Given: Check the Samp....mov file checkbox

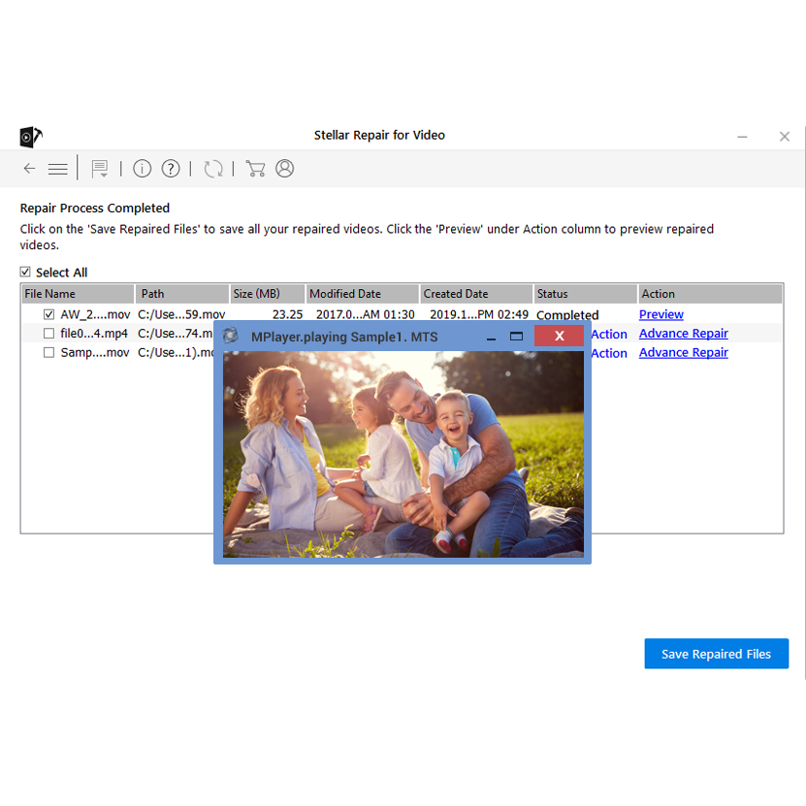Looking at the screenshot, I should click(x=48, y=353).
